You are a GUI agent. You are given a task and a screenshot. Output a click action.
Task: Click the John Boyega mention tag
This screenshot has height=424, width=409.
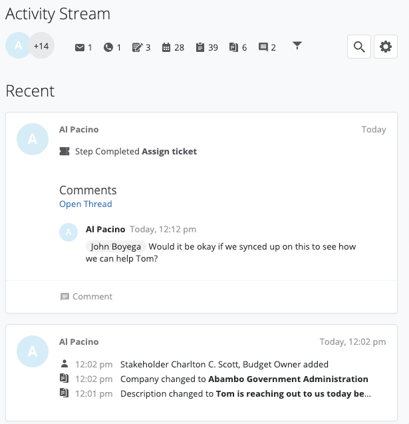pyautogui.click(x=116, y=246)
